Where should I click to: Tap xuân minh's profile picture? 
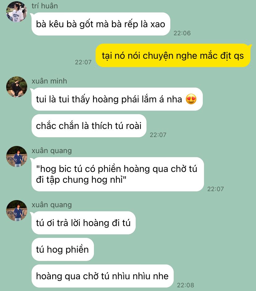pos(17,87)
